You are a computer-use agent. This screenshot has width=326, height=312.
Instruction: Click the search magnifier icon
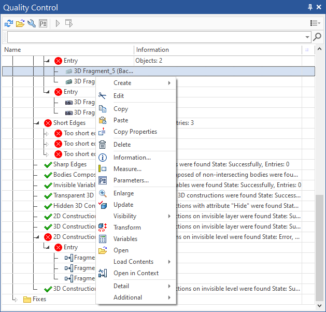[317, 37]
